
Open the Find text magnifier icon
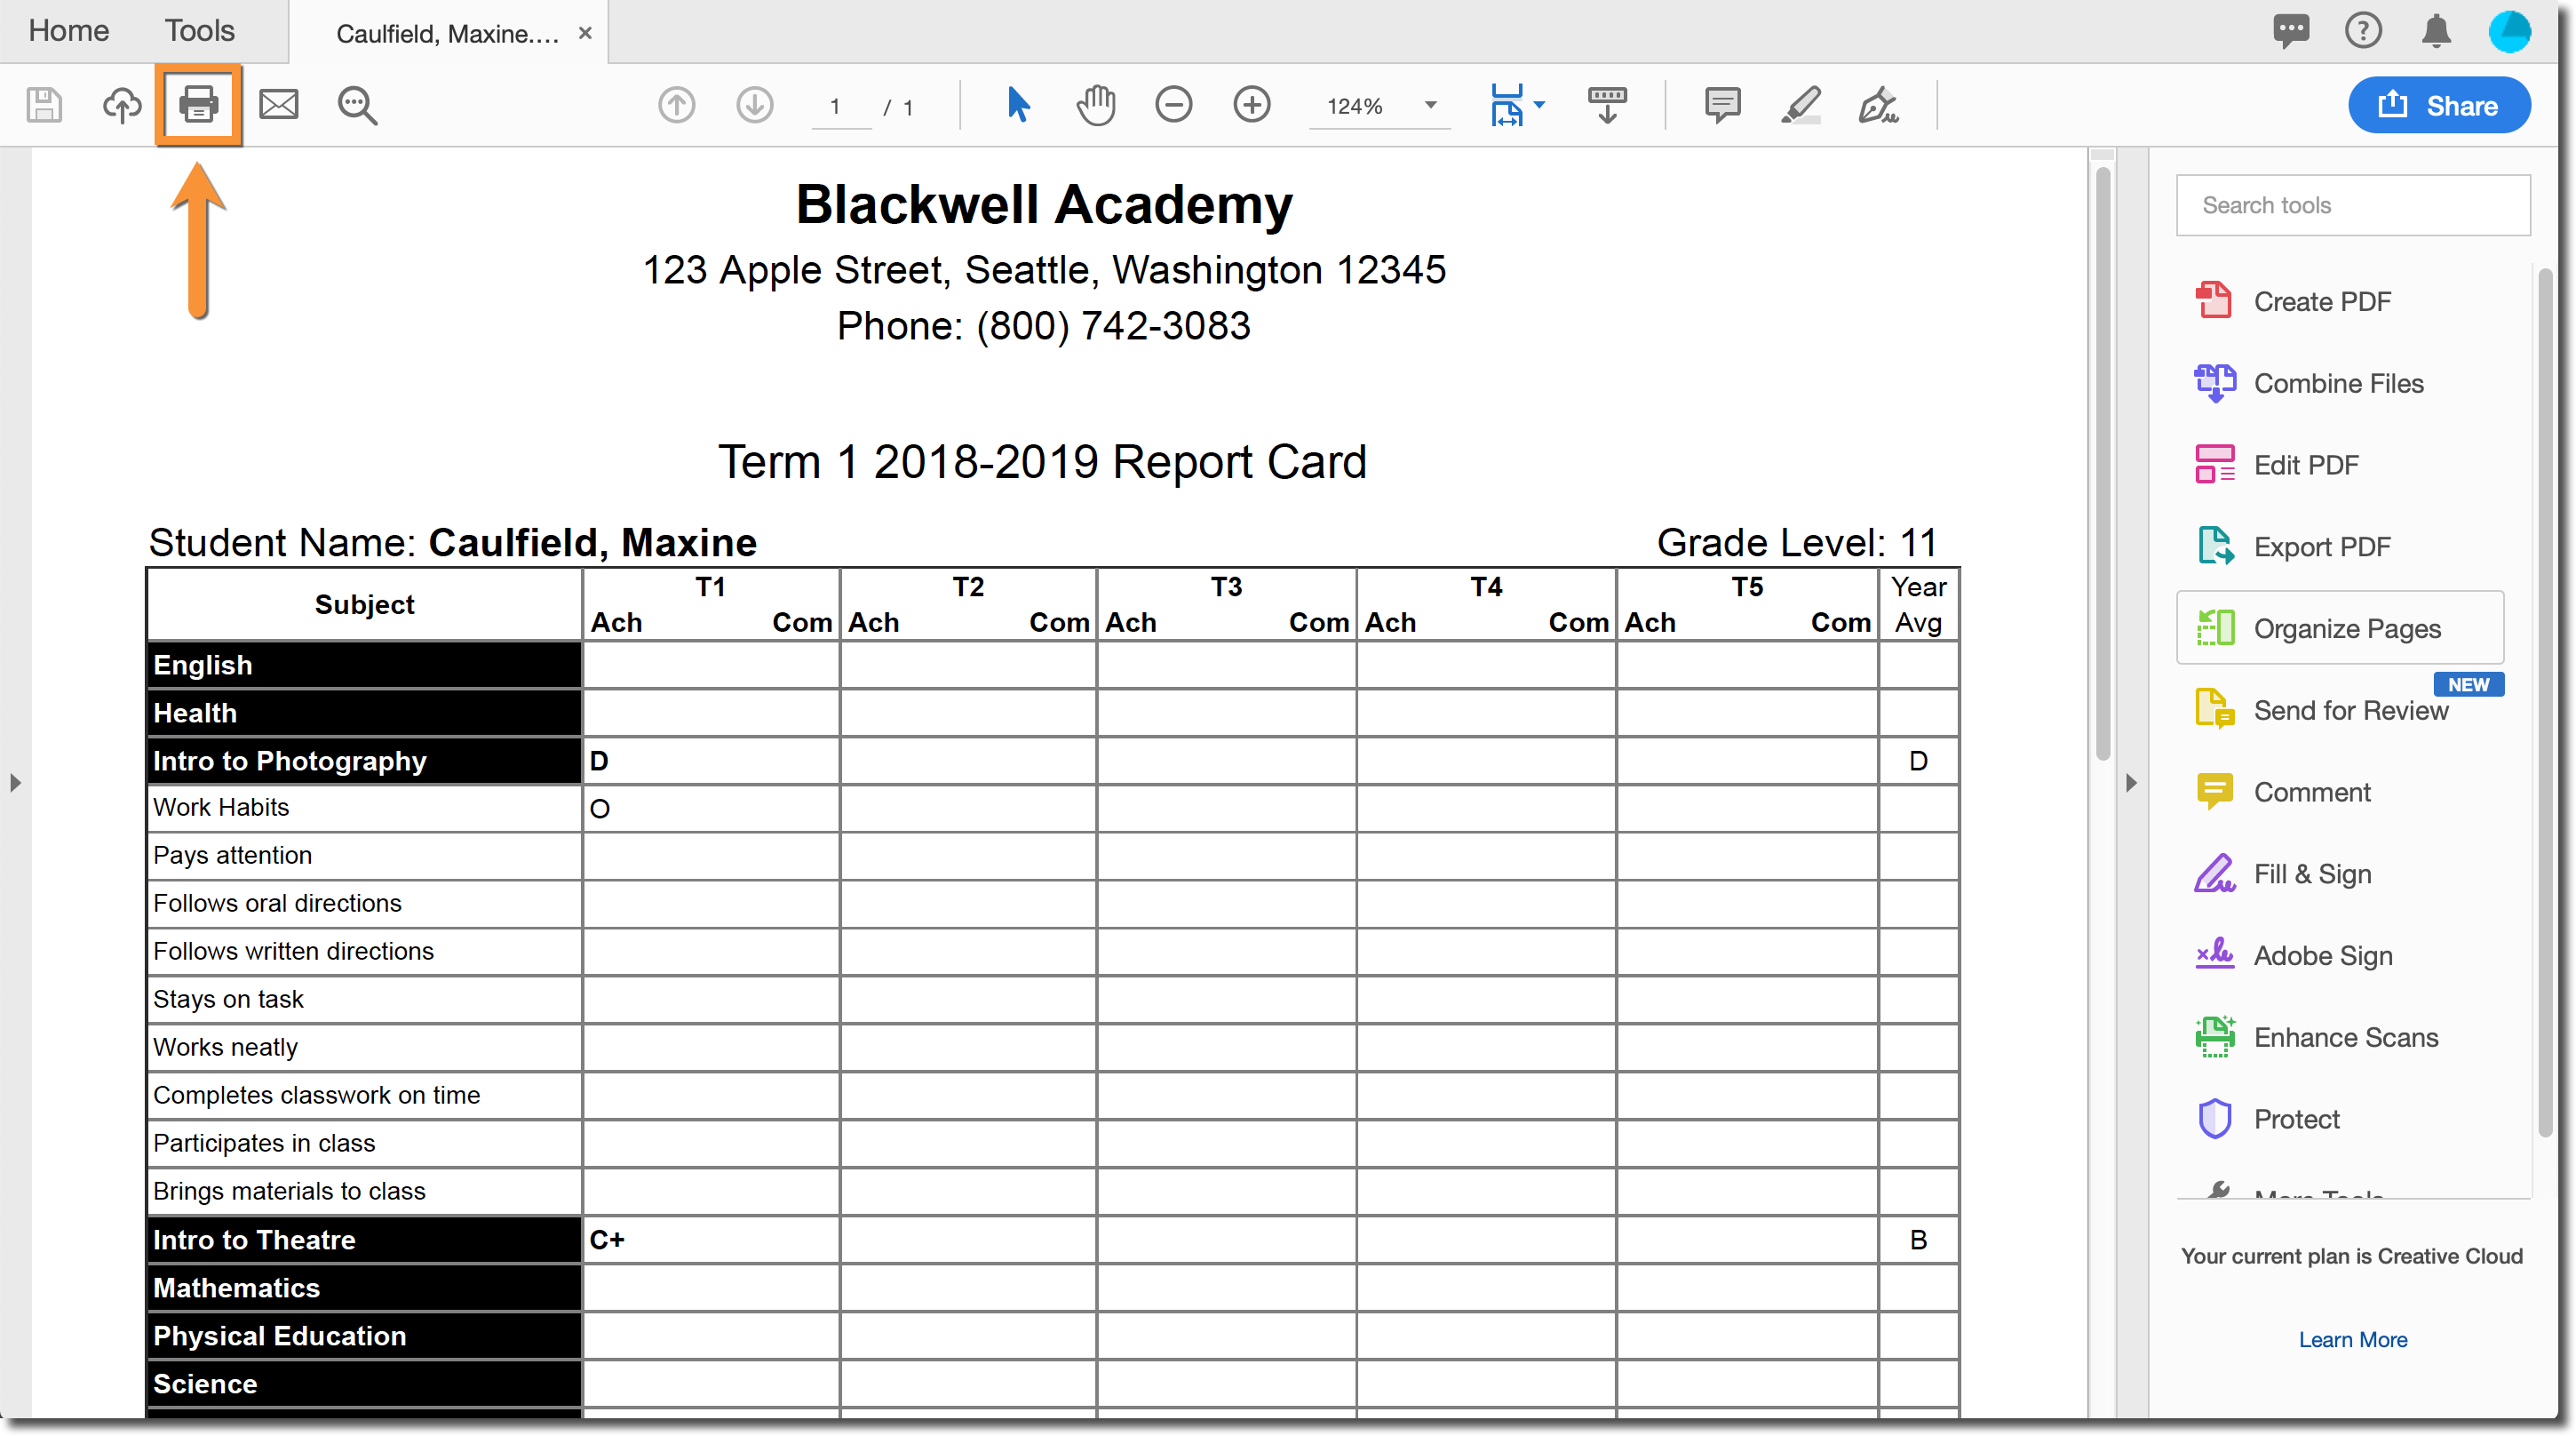pyautogui.click(x=357, y=104)
